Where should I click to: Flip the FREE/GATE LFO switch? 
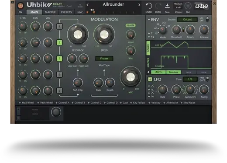click(x=207, y=79)
